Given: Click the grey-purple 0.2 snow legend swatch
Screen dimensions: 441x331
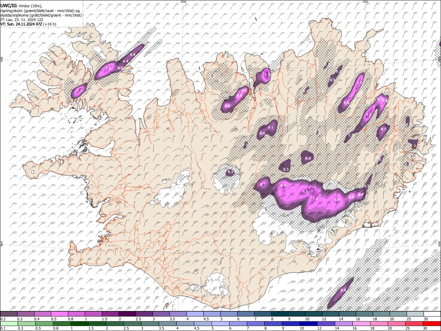Looking at the screenshot, I should click(x=9, y=314).
